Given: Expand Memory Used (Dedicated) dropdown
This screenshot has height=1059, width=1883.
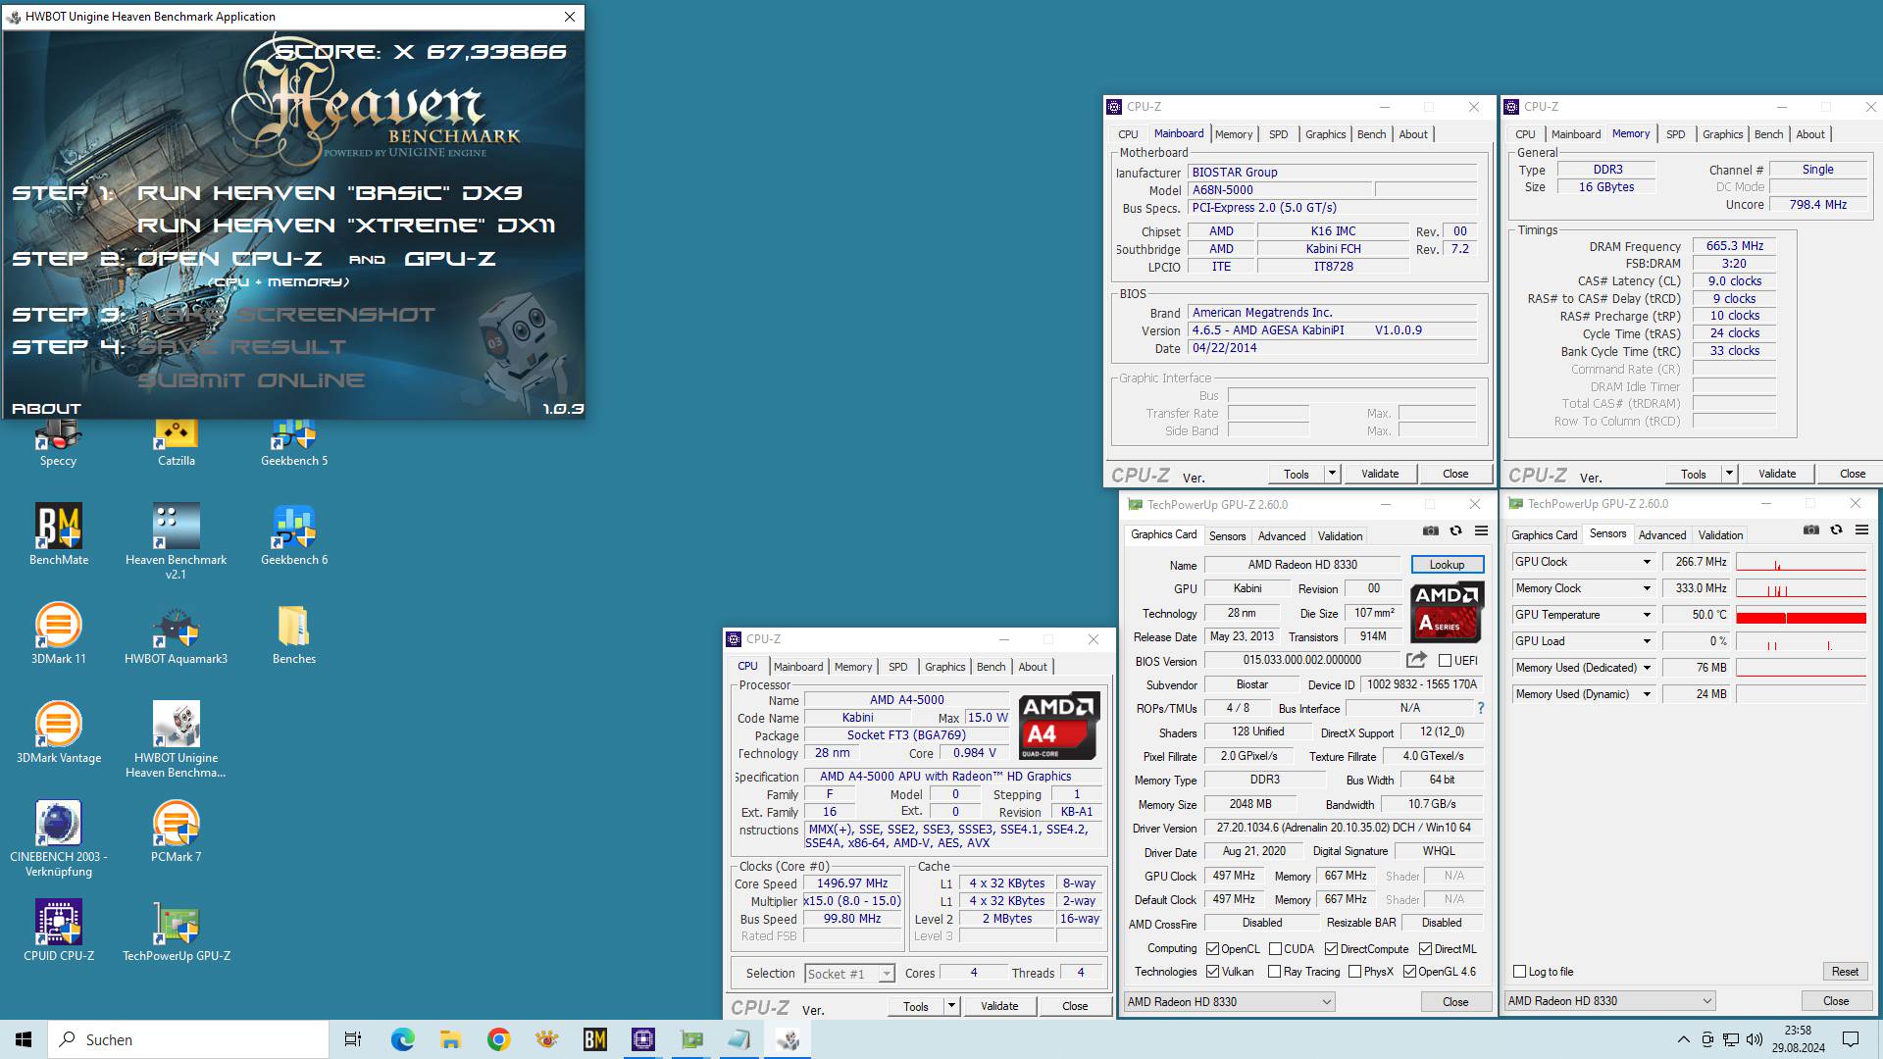Looking at the screenshot, I should [1647, 668].
